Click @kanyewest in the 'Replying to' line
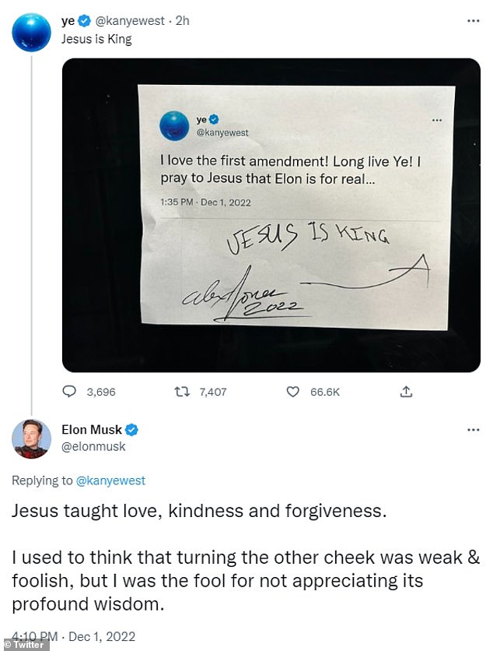This screenshot has height=651, width=493. click(x=110, y=480)
